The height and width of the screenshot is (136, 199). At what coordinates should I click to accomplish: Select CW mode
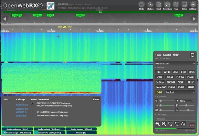click(x=159, y=77)
